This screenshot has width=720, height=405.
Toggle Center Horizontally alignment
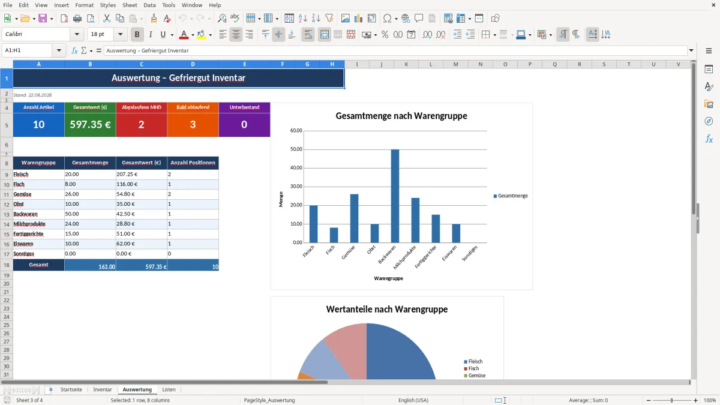click(236, 35)
